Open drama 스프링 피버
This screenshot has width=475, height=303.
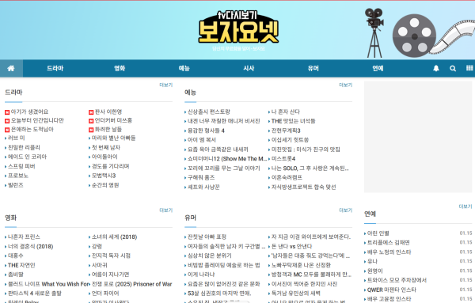pyautogui.click(x=21, y=166)
